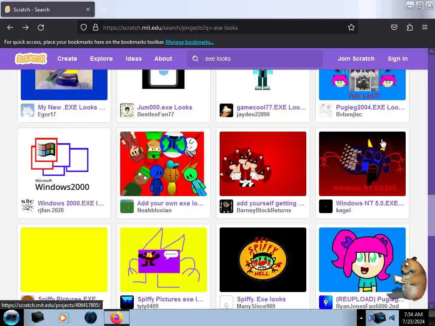Open the My New .EXE Looks project title

point(71,107)
